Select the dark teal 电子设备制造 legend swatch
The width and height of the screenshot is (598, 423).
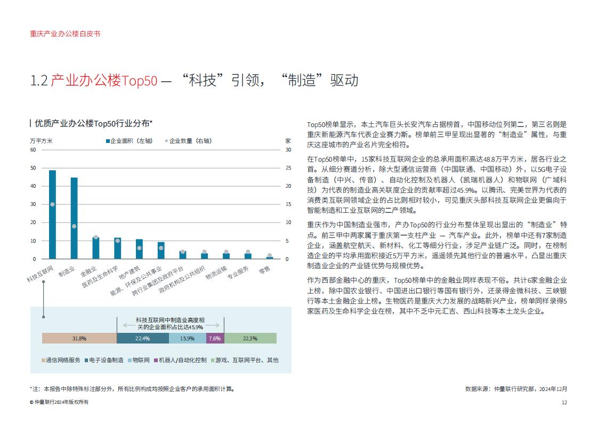point(86,361)
